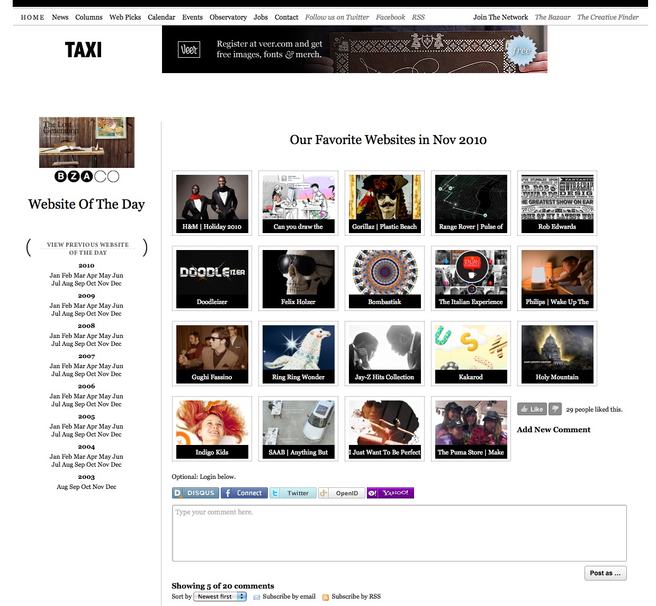The height and width of the screenshot is (606, 656).
Task: Open the Join The Network link
Action: [x=500, y=17]
